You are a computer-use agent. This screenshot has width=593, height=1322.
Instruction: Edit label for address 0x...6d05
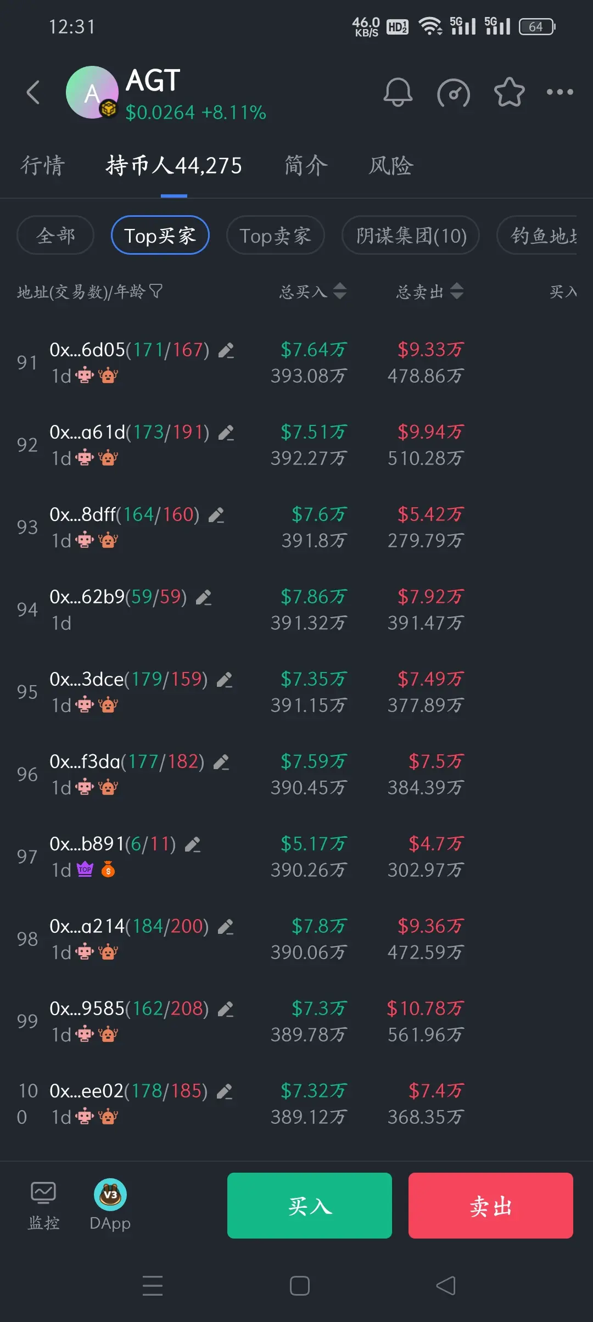click(226, 350)
